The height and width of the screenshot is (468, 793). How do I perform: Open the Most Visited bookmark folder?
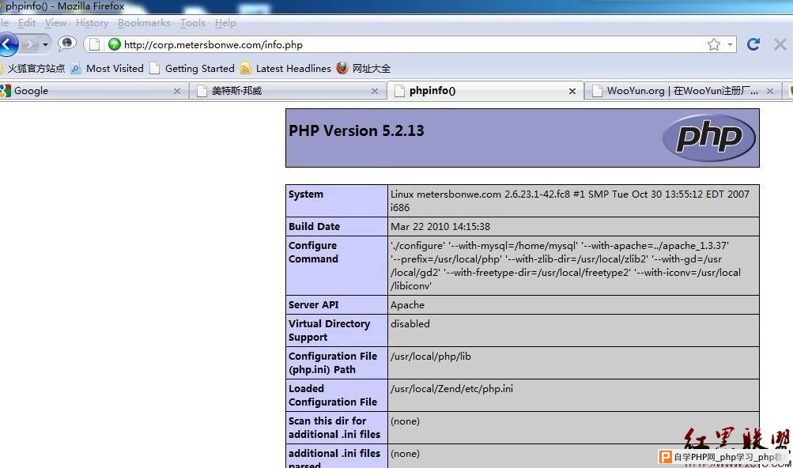115,68
